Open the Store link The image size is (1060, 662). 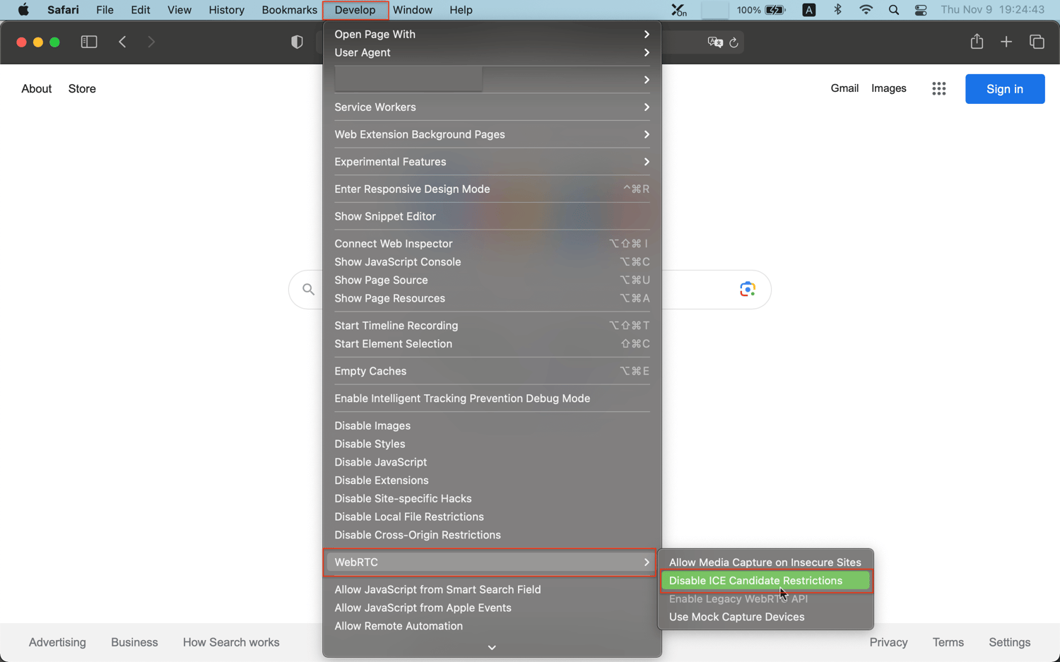(x=82, y=89)
